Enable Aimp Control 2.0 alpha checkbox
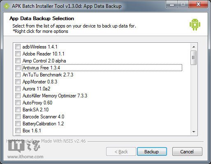 coord(18,61)
